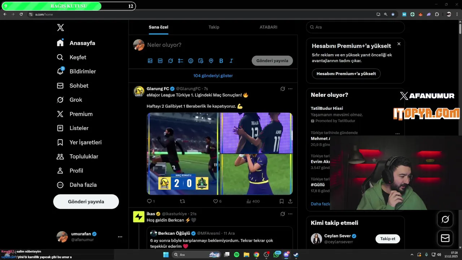Open more options on ikas post

pos(290,214)
